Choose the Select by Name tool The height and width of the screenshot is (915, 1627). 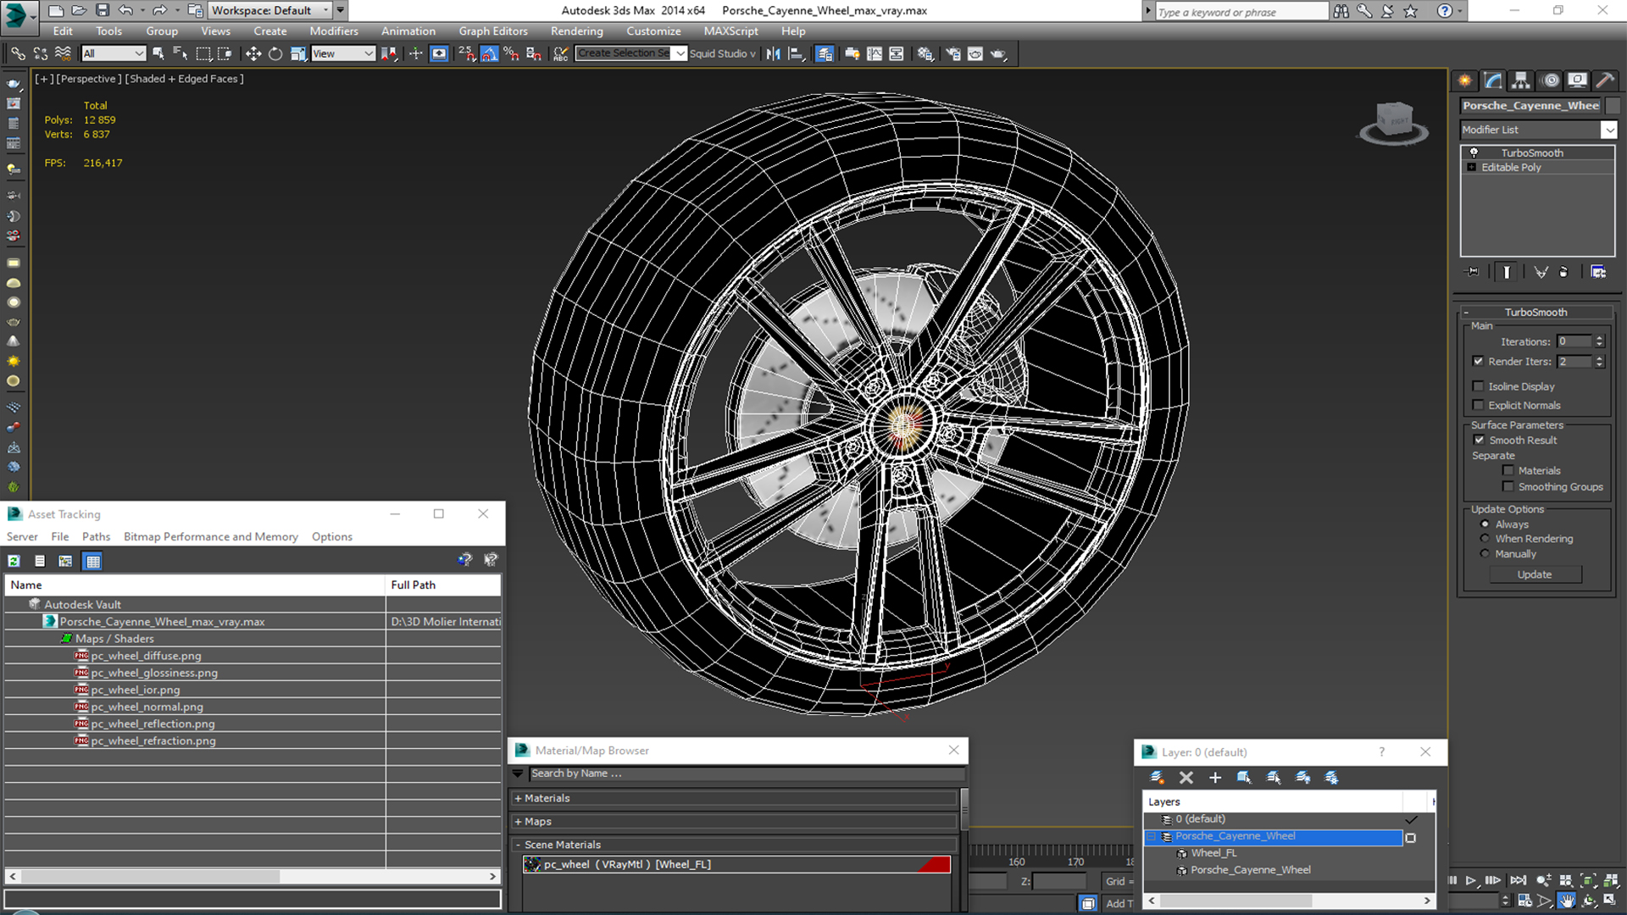point(180,53)
